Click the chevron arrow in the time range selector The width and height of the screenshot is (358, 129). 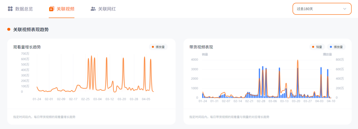point(345,9)
